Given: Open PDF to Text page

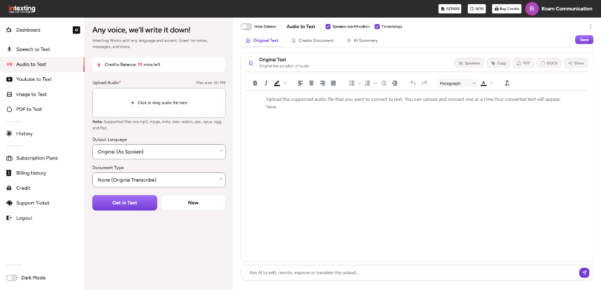Looking at the screenshot, I should [x=29, y=109].
